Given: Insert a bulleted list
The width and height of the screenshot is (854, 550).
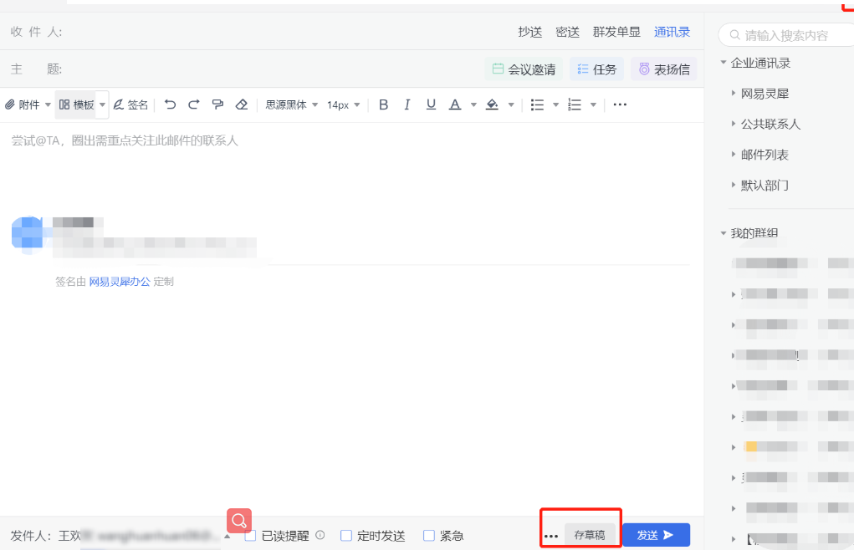Looking at the screenshot, I should [537, 104].
